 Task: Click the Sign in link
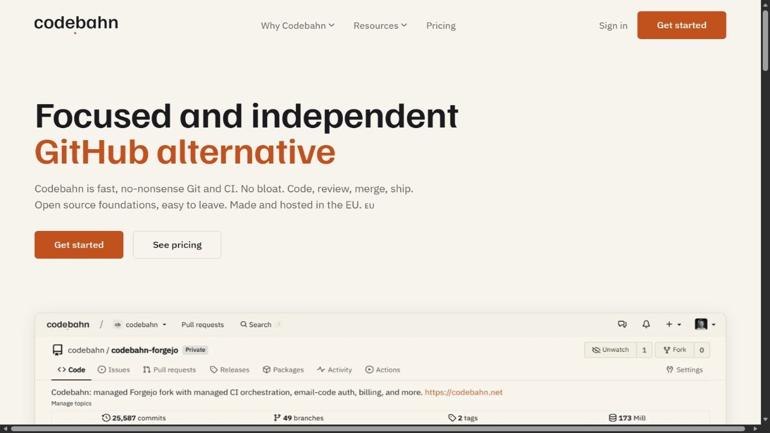click(x=613, y=25)
